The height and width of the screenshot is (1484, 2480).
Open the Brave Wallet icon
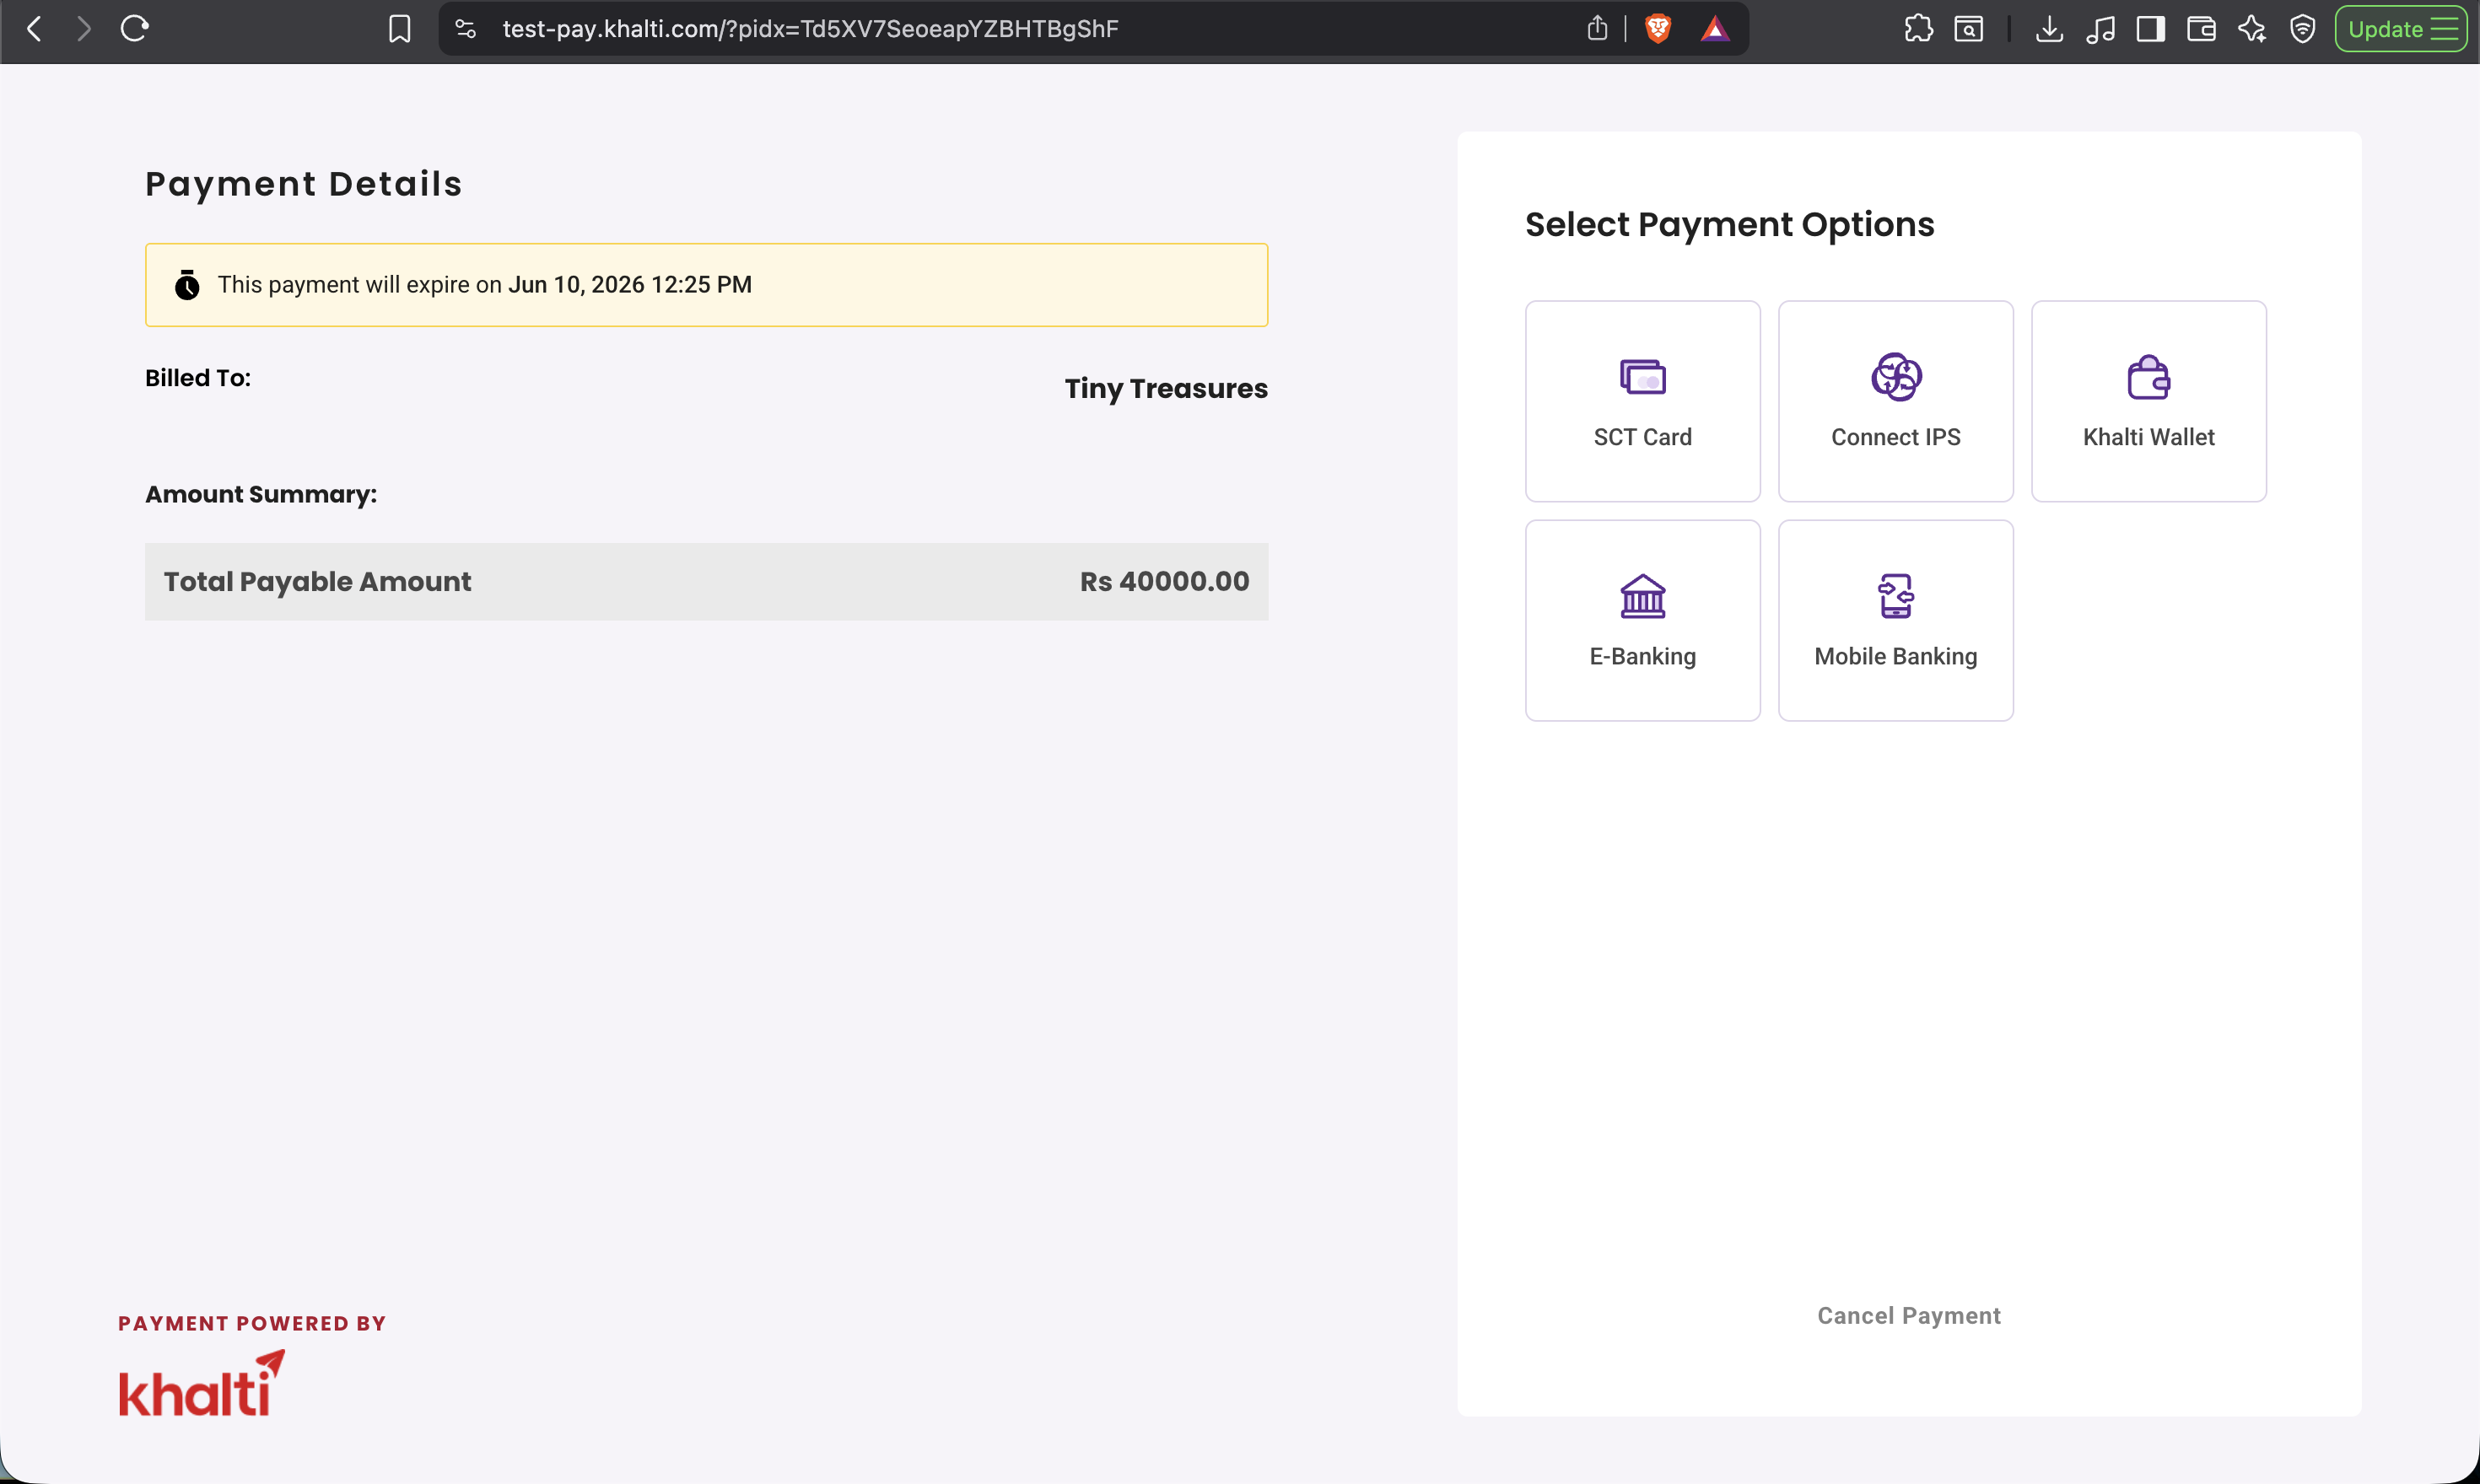coord(2201,29)
